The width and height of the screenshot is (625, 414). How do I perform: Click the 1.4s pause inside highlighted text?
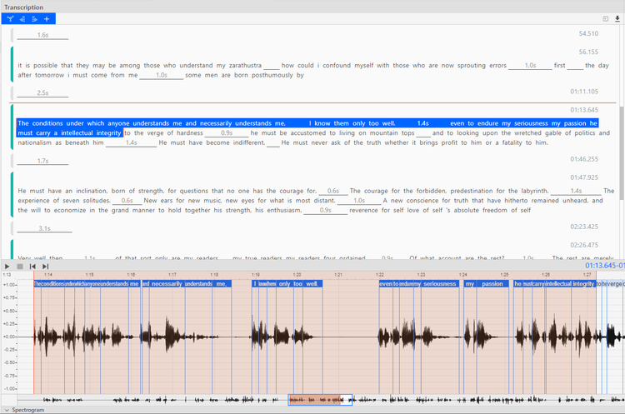(x=422, y=123)
